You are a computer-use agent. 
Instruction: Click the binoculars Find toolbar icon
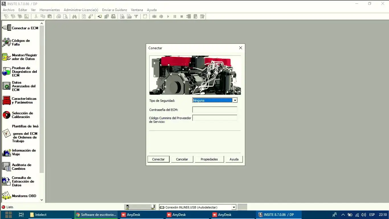point(75,16)
